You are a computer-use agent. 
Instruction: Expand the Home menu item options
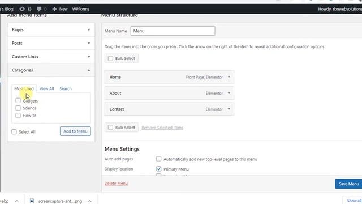point(229,77)
